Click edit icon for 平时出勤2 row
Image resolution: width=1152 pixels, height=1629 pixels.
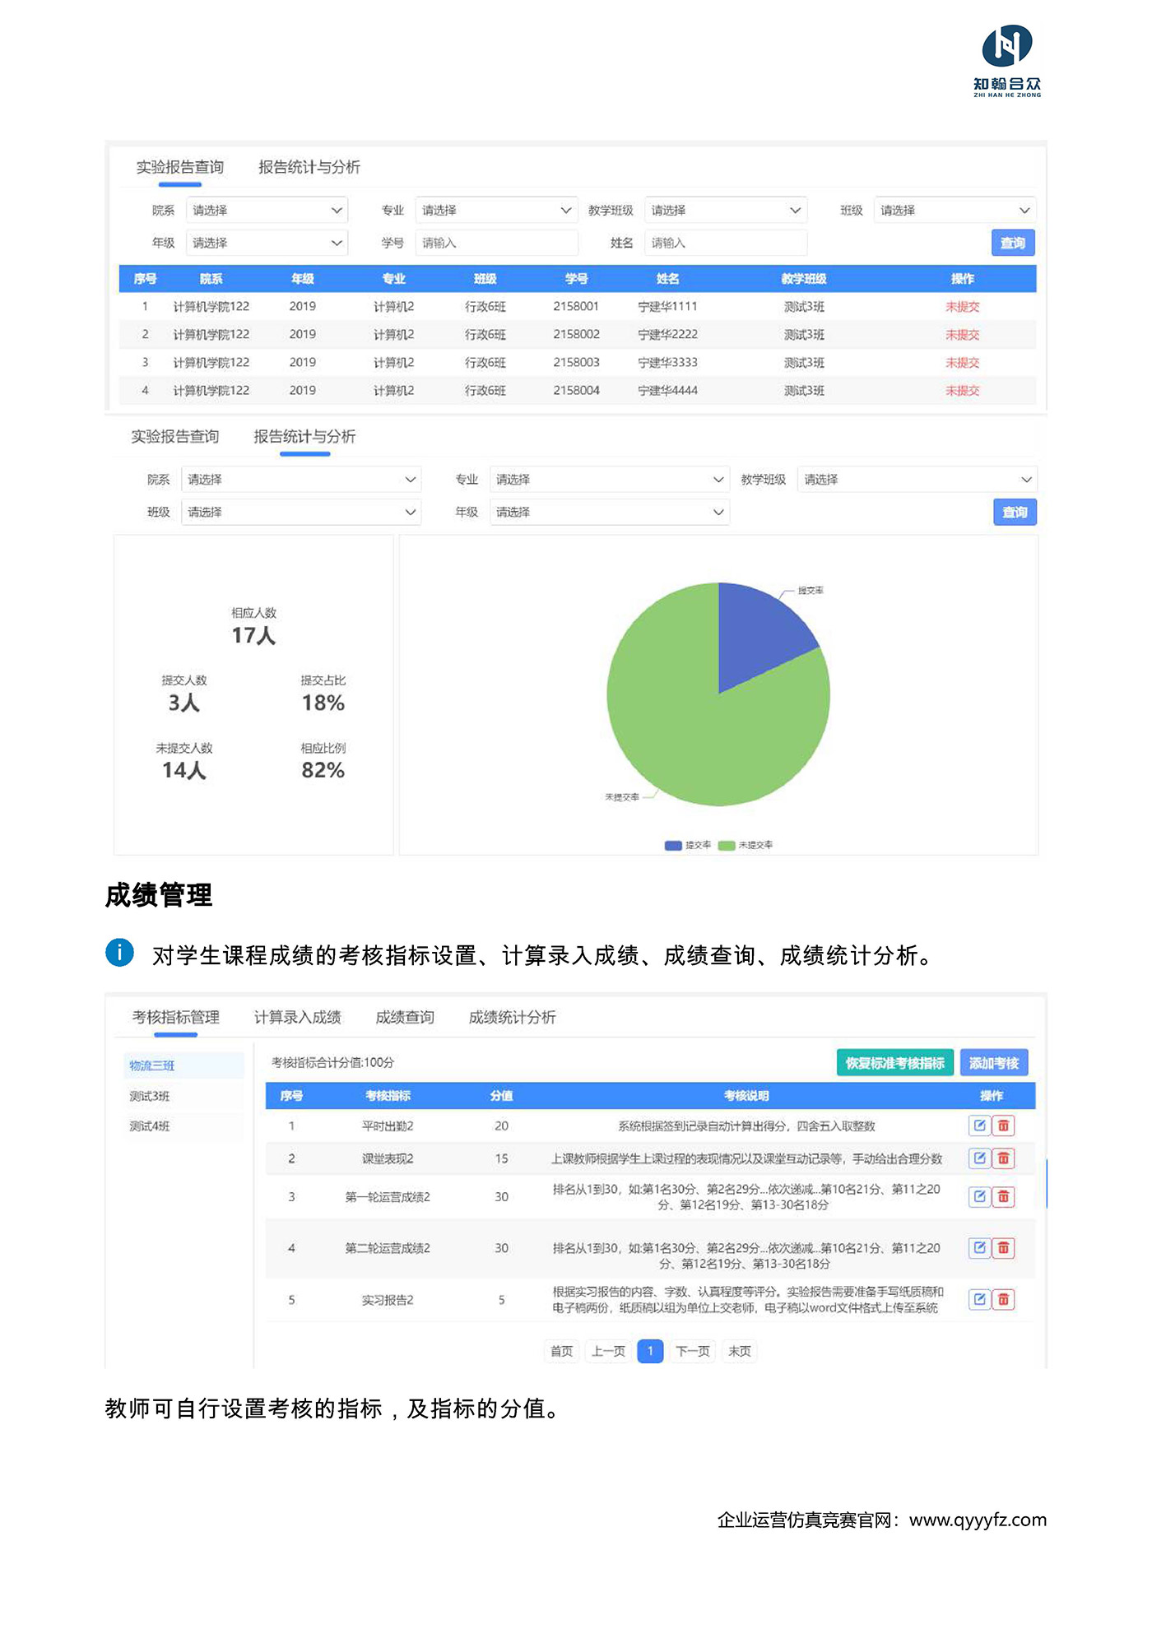[x=979, y=1125]
